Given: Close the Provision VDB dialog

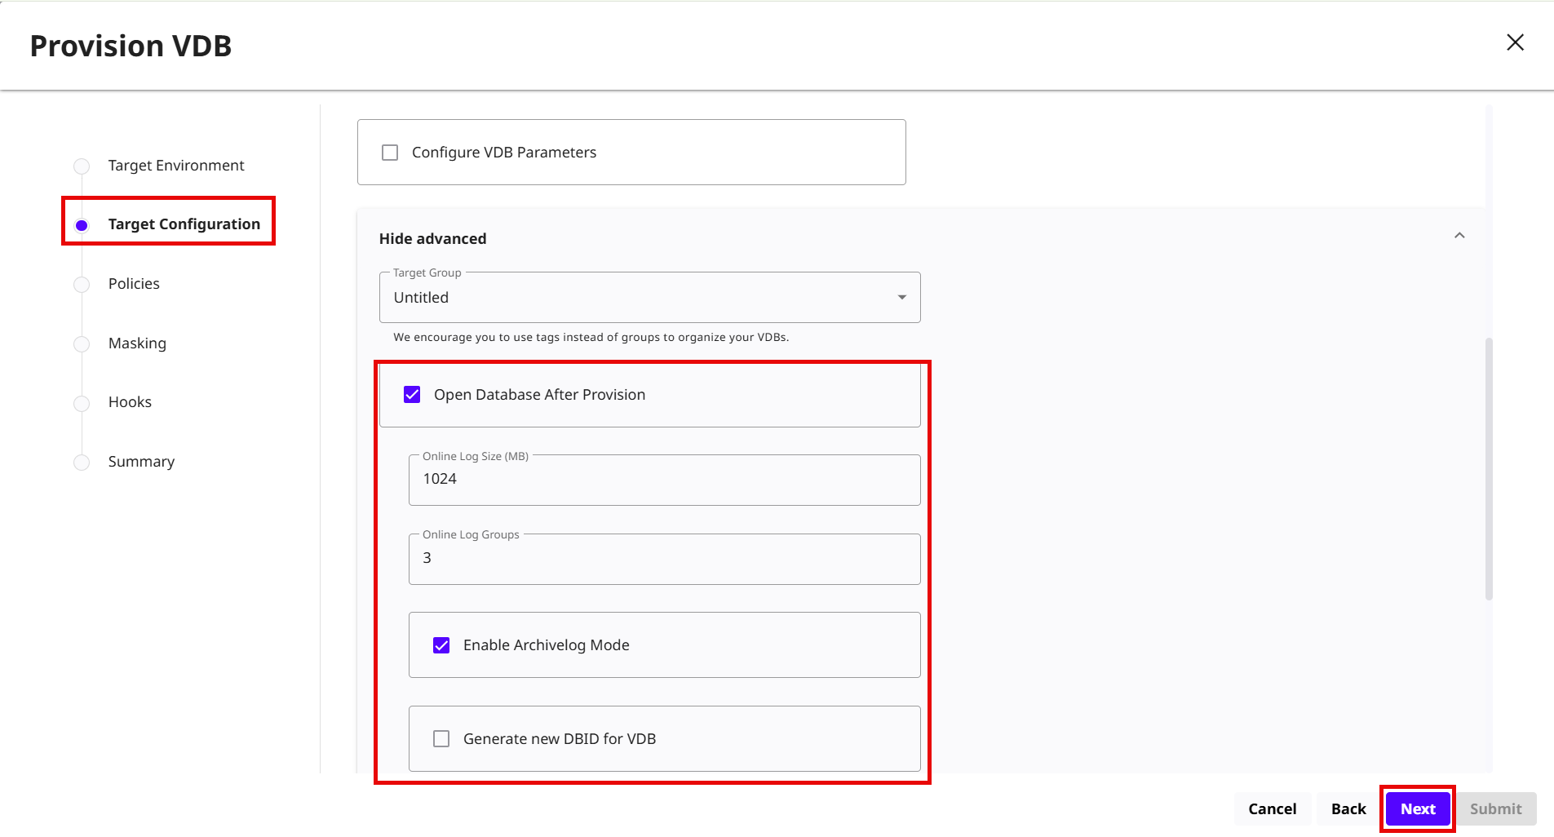Looking at the screenshot, I should coord(1515,42).
